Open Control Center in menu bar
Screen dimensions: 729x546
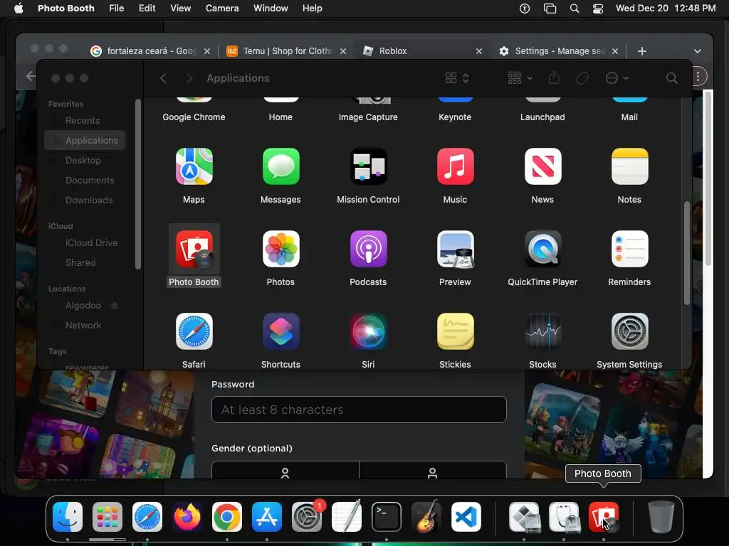[x=598, y=9]
